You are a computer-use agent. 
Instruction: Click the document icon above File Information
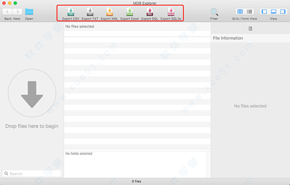pyautogui.click(x=250, y=28)
